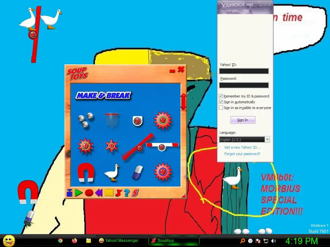This screenshot has width=330, height=247.
Task: Toggle the Sign in automatically checkbox
Action: coord(221,102)
